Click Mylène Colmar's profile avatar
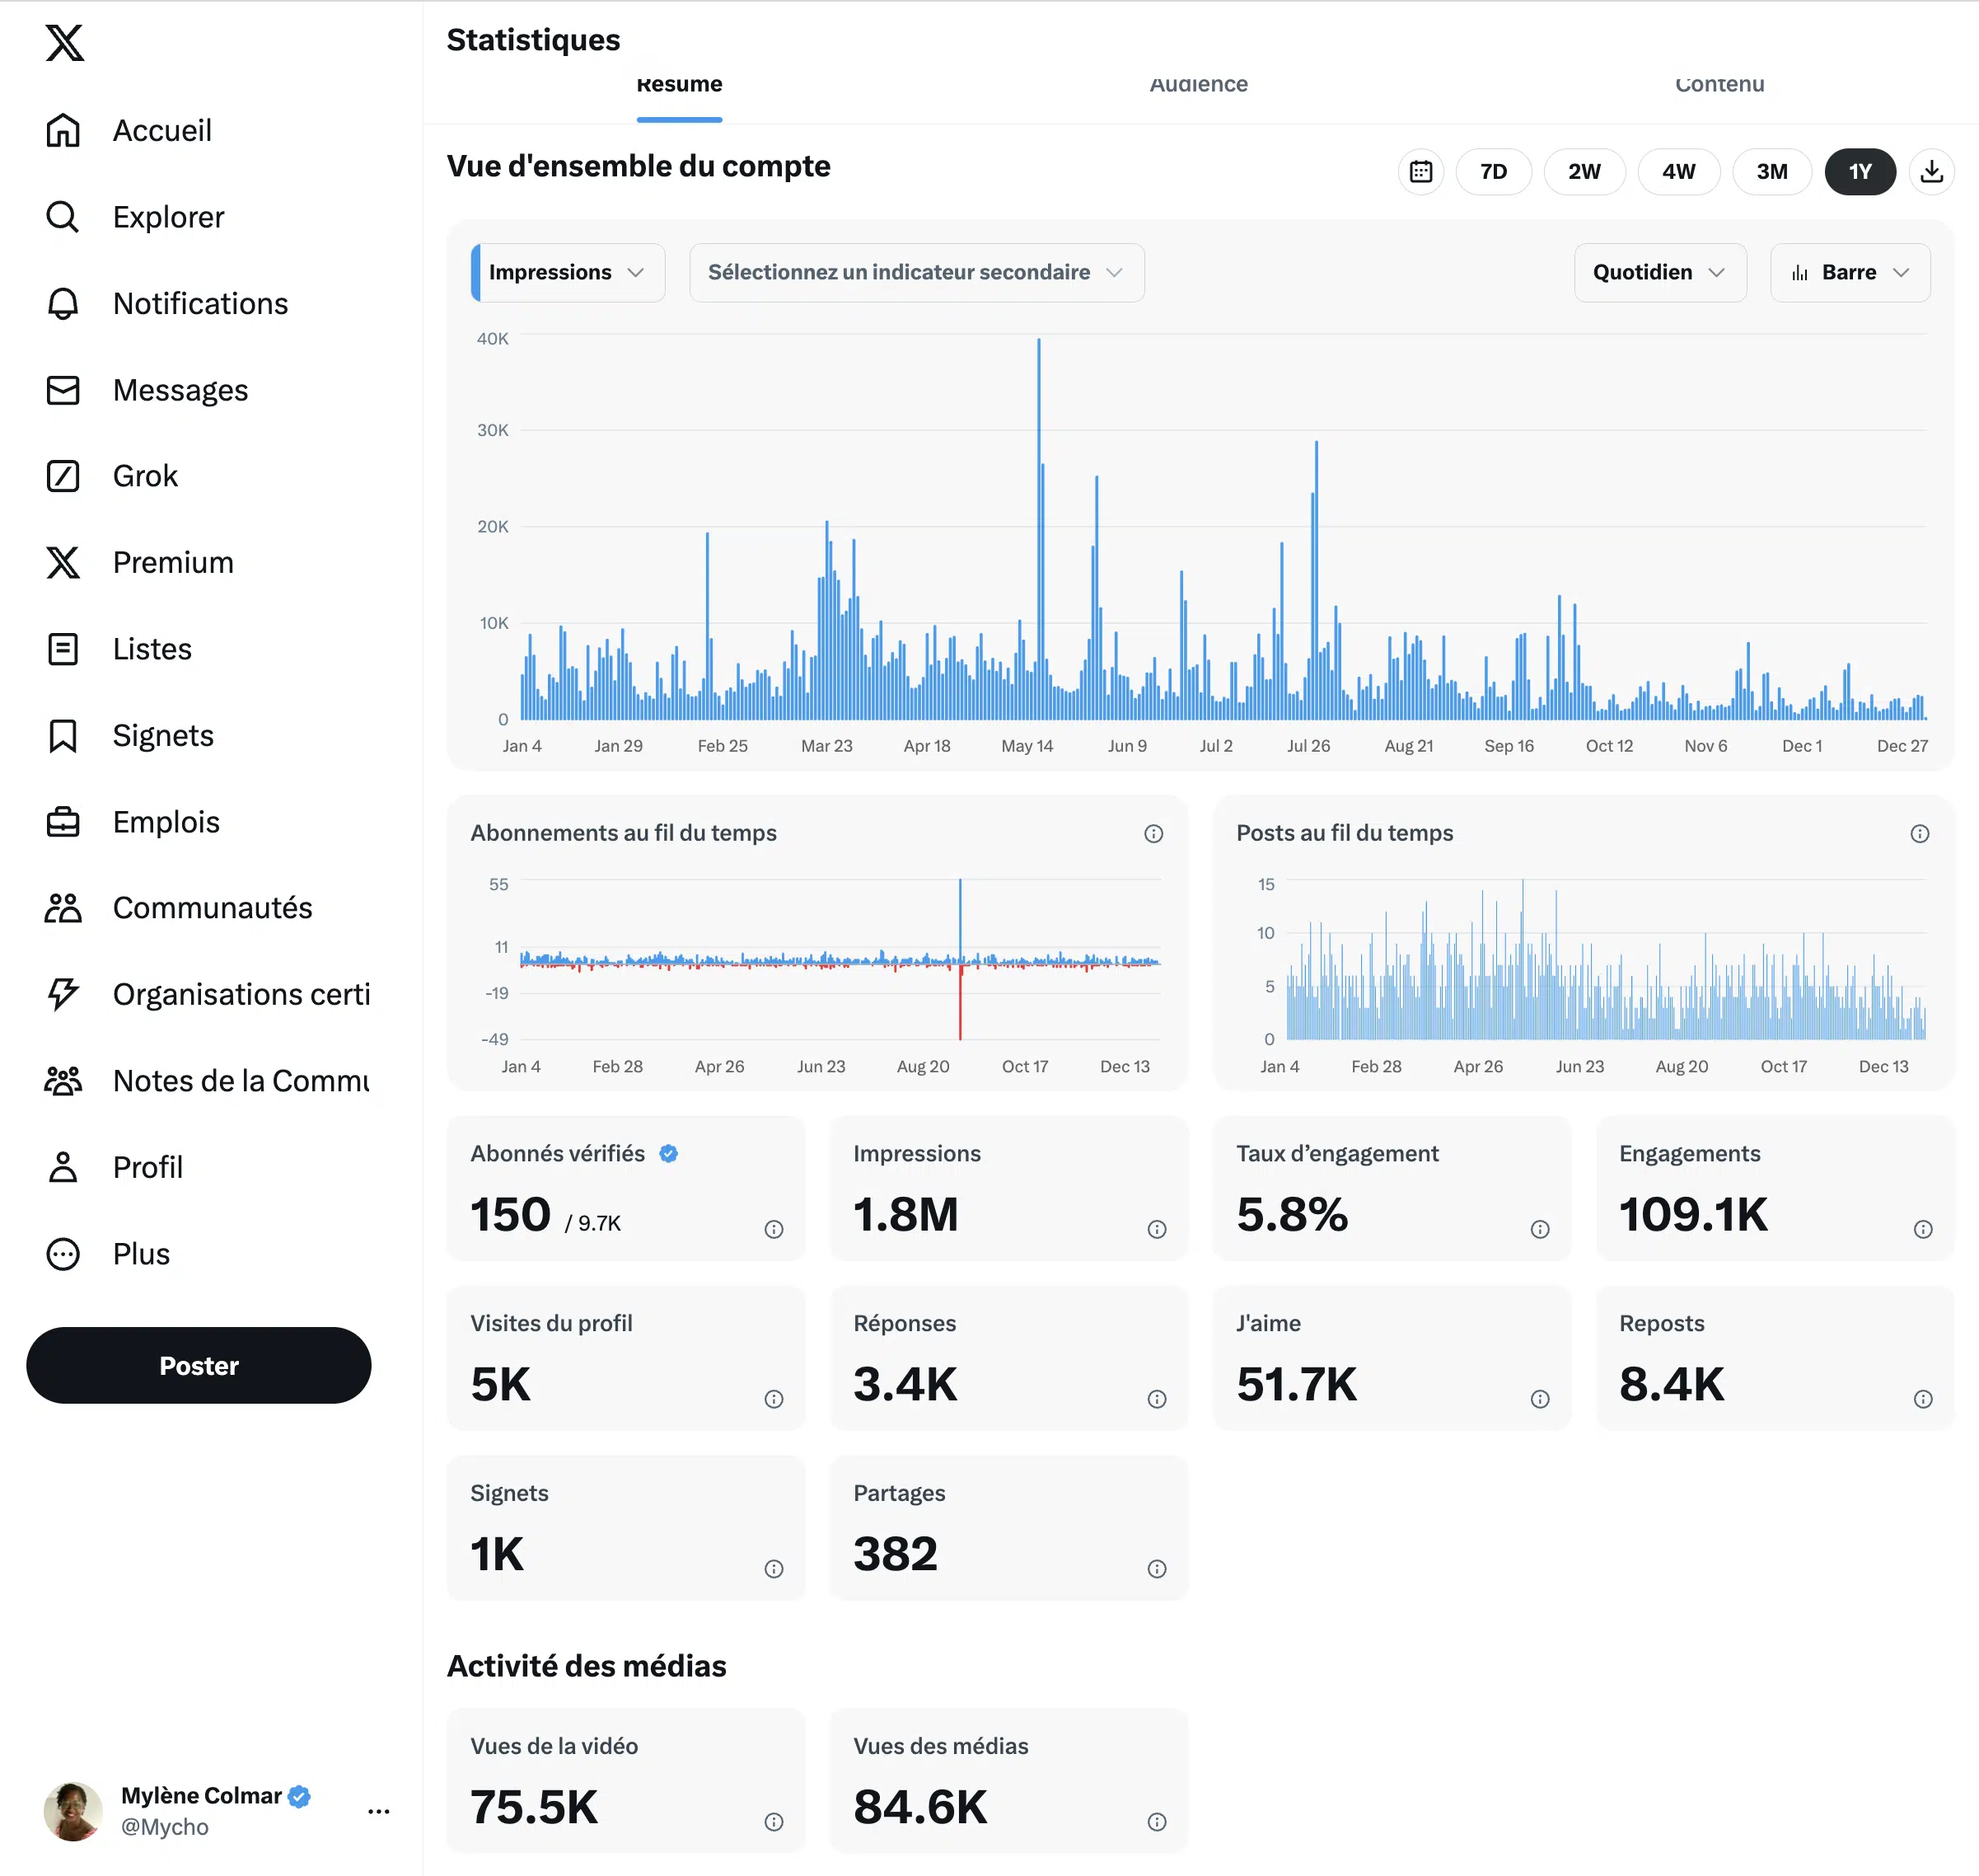Screen dimensions: 1979x1876 (x=73, y=1811)
